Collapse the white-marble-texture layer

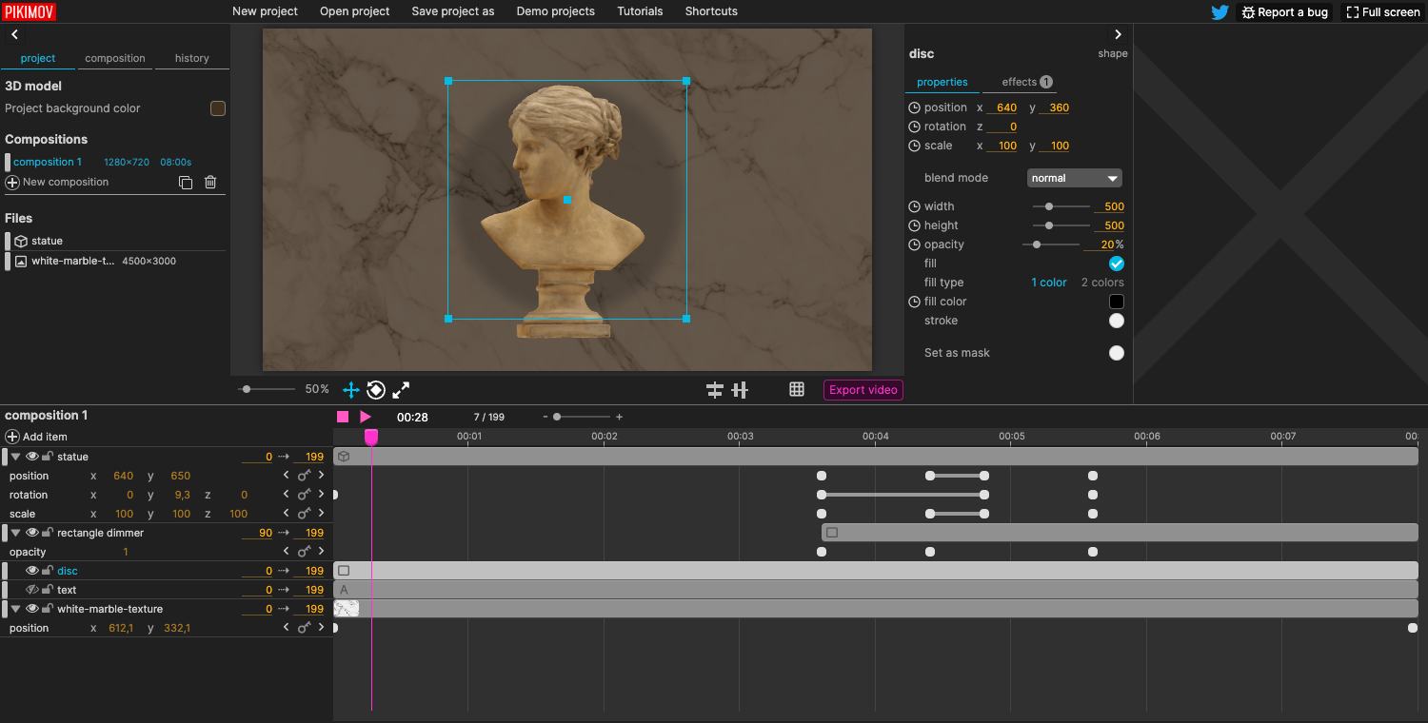[x=14, y=609]
